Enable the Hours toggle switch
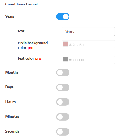121x138 pixels. pyautogui.click(x=63, y=102)
